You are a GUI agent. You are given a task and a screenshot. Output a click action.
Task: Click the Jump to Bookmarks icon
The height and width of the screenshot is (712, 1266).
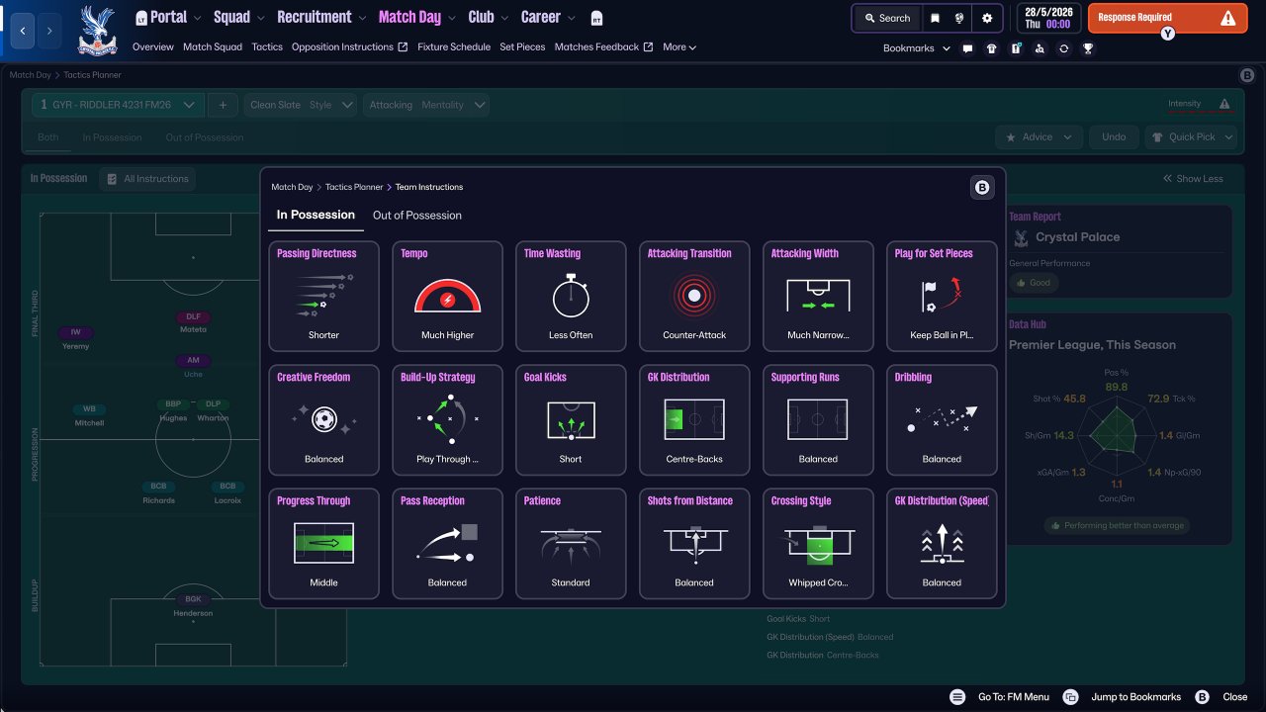click(x=1070, y=697)
